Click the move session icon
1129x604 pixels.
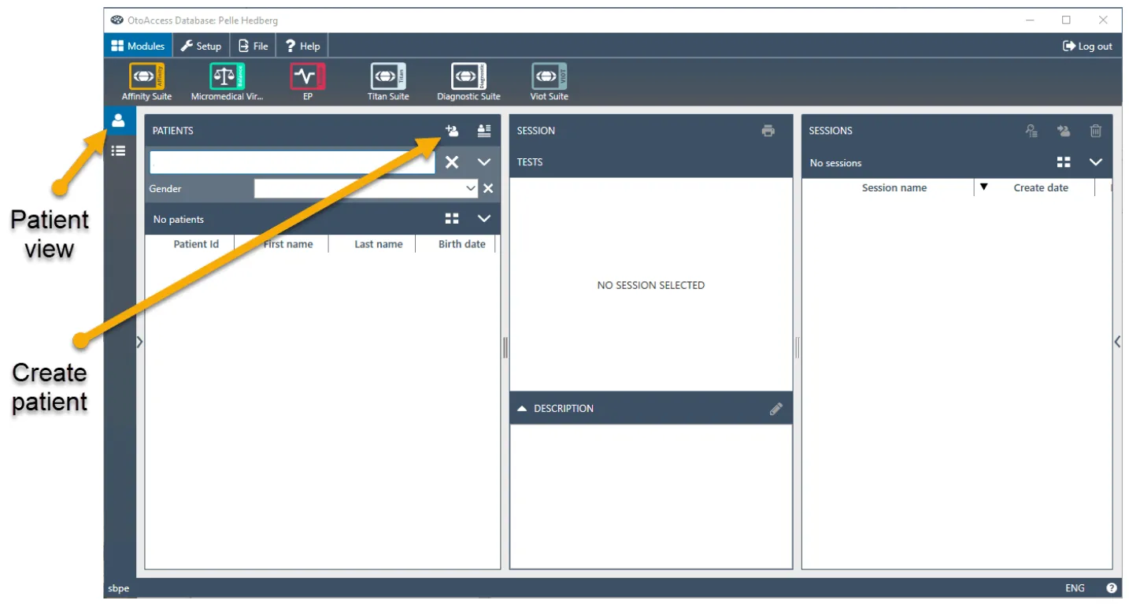pyautogui.click(x=1064, y=131)
